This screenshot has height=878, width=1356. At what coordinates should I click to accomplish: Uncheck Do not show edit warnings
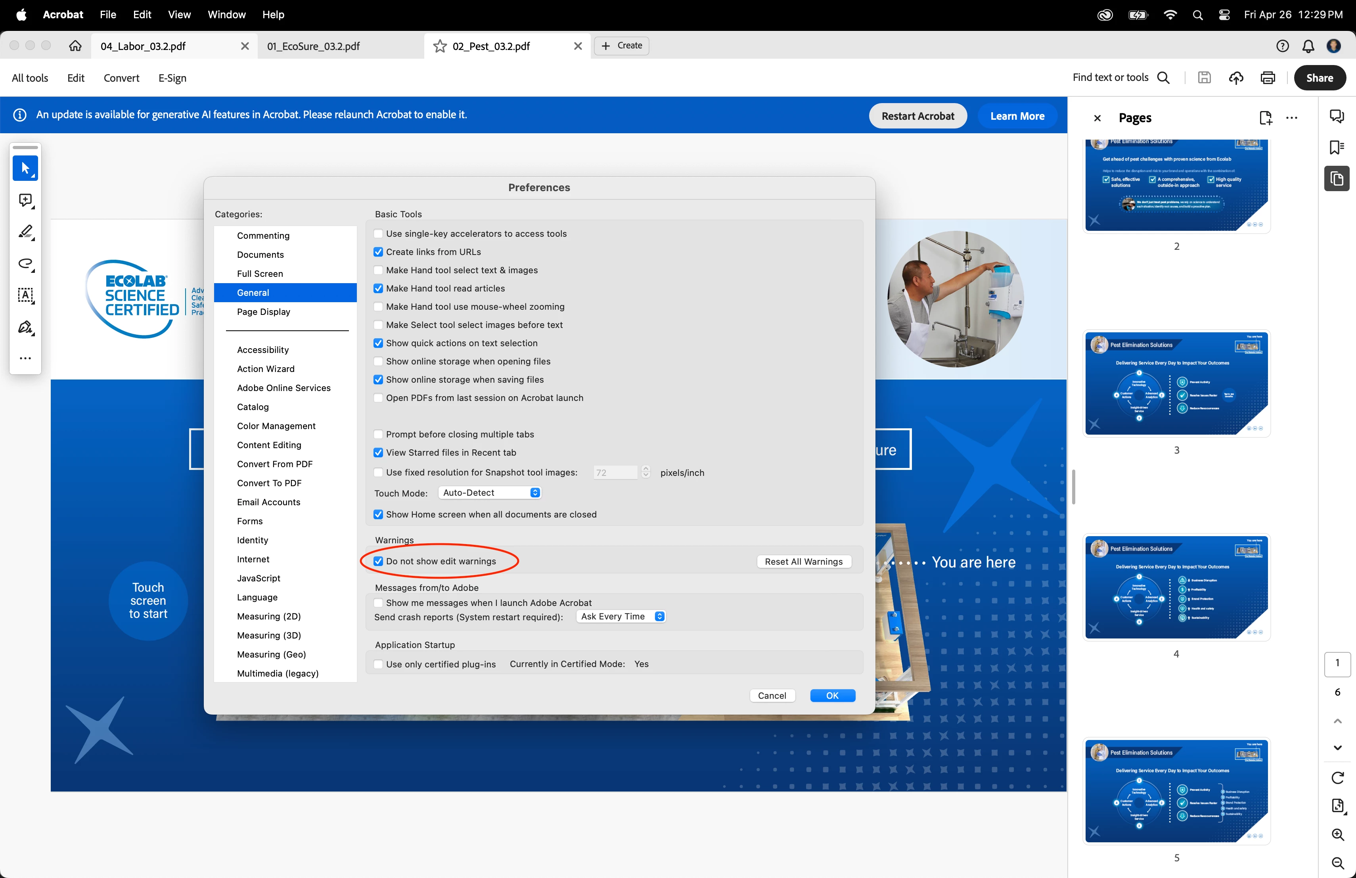(378, 561)
